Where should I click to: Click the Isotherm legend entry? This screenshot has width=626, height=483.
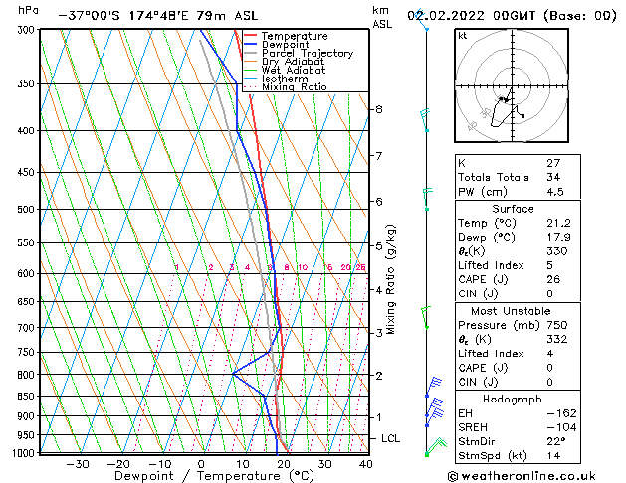[x=285, y=79]
